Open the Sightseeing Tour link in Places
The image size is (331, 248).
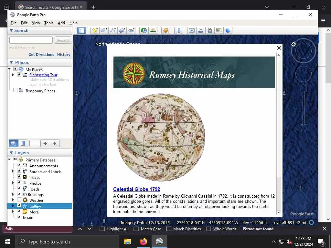click(x=43, y=75)
